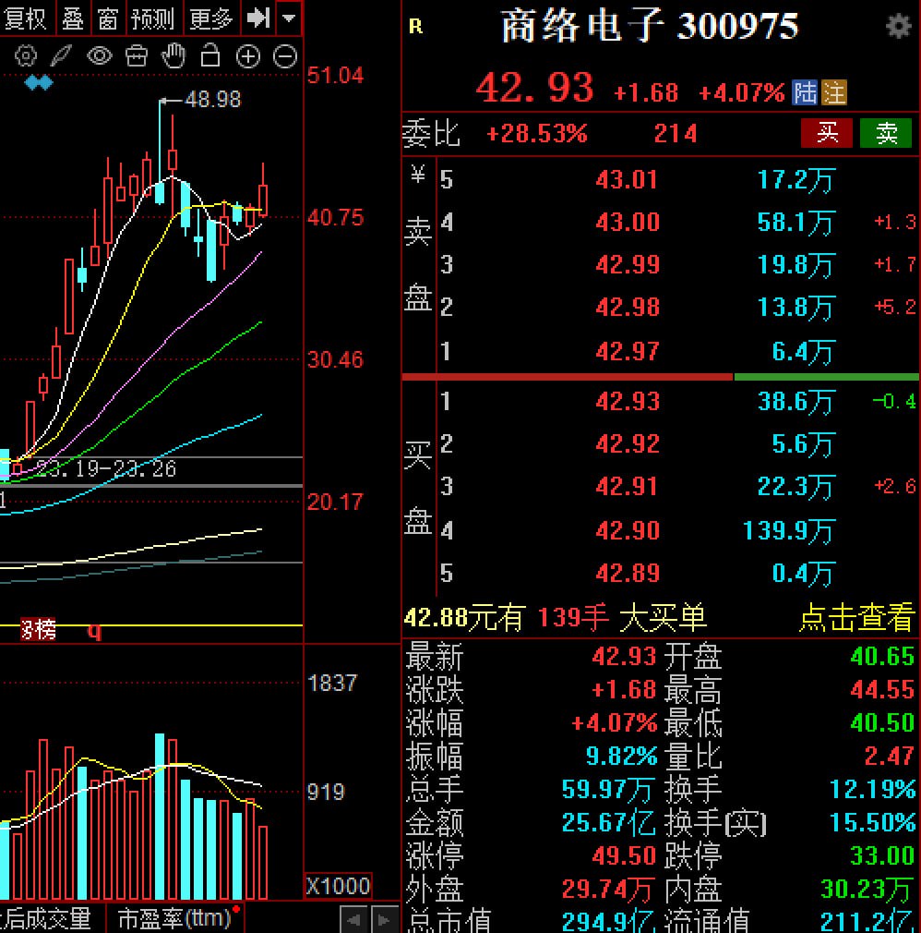The width and height of the screenshot is (921, 933).
Task: Jump to latest with skip-end arrow
Action: coord(258,18)
